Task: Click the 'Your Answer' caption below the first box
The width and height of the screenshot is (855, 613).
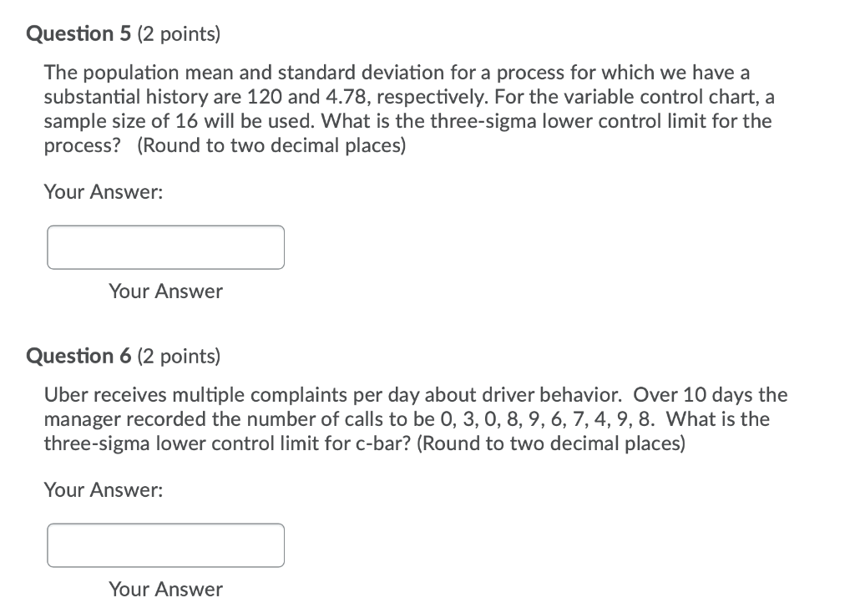Action: [x=164, y=291]
